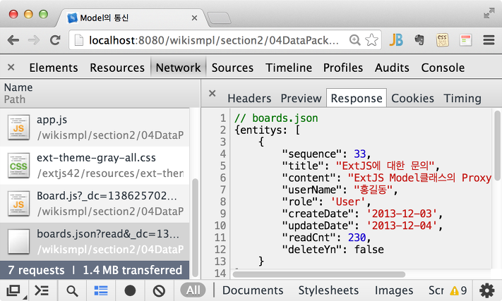The image size is (502, 301).
Task: Open the JB extension icon
Action: point(396,40)
